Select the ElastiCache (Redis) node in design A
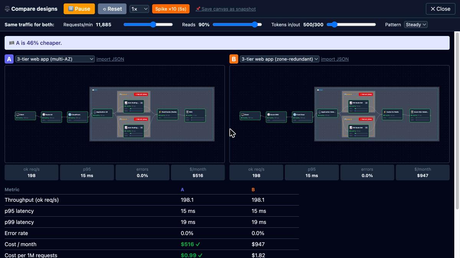460x258 pixels. (x=168, y=114)
